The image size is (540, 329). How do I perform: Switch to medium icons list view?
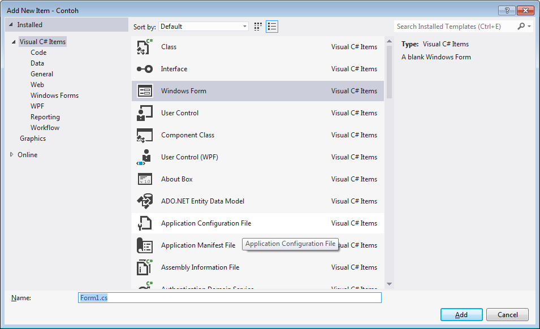272,27
